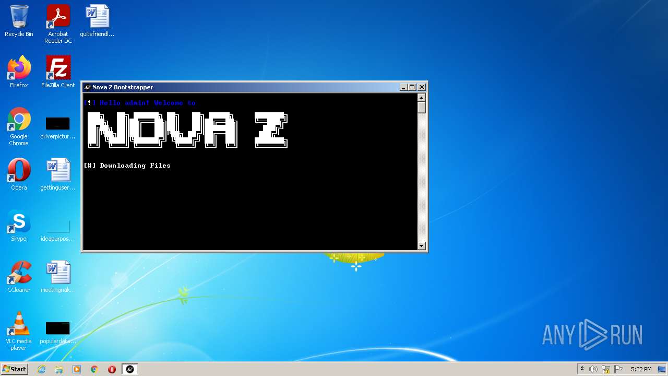Open CCleaner desktop shortcut
Image resolution: width=668 pixels, height=376 pixels.
pos(19,277)
